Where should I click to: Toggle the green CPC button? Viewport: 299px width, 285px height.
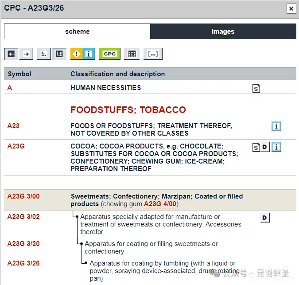(x=109, y=54)
